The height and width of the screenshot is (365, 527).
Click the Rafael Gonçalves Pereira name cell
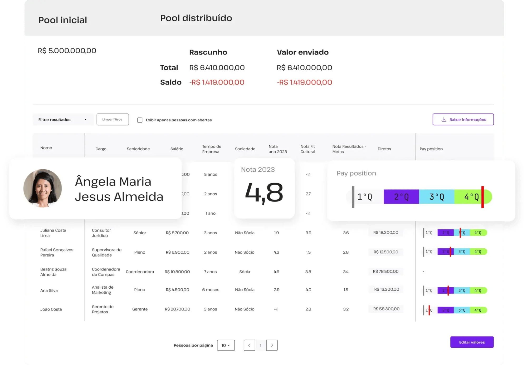point(57,252)
